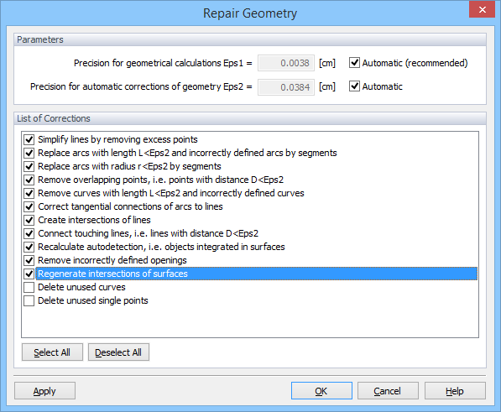Confirm with the OK button
This screenshot has width=501, height=412.
pos(321,390)
